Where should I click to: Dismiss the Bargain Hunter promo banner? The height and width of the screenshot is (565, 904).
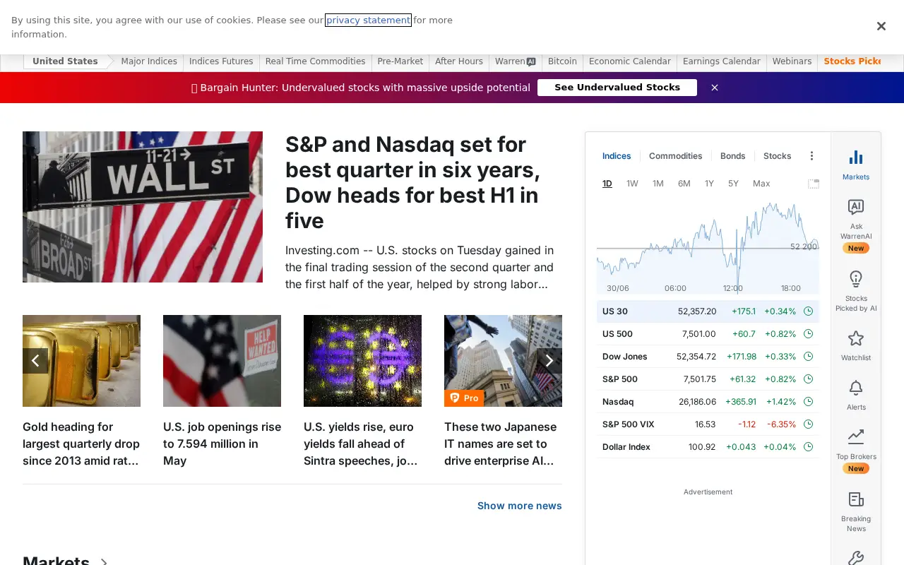[715, 88]
